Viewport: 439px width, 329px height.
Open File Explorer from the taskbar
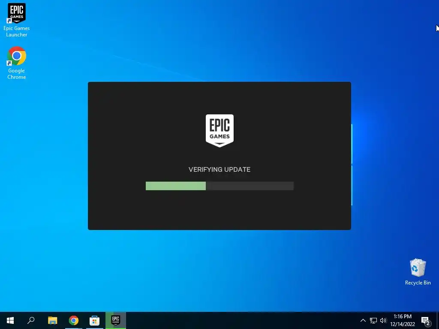coord(53,320)
